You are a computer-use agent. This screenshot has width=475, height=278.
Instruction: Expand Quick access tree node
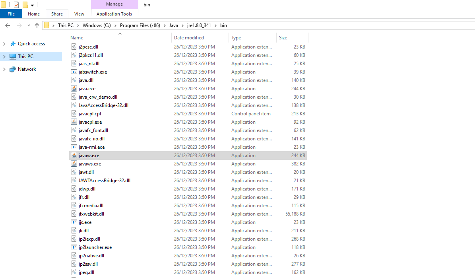pos(4,44)
